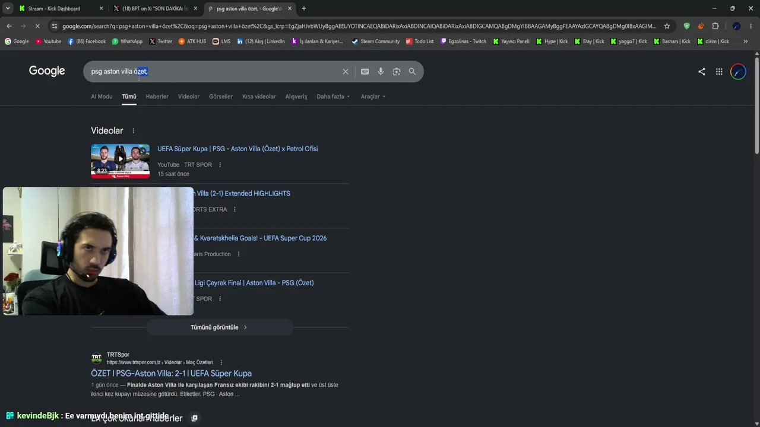Go back to the previous page
This screenshot has width=760, height=427.
tap(9, 26)
